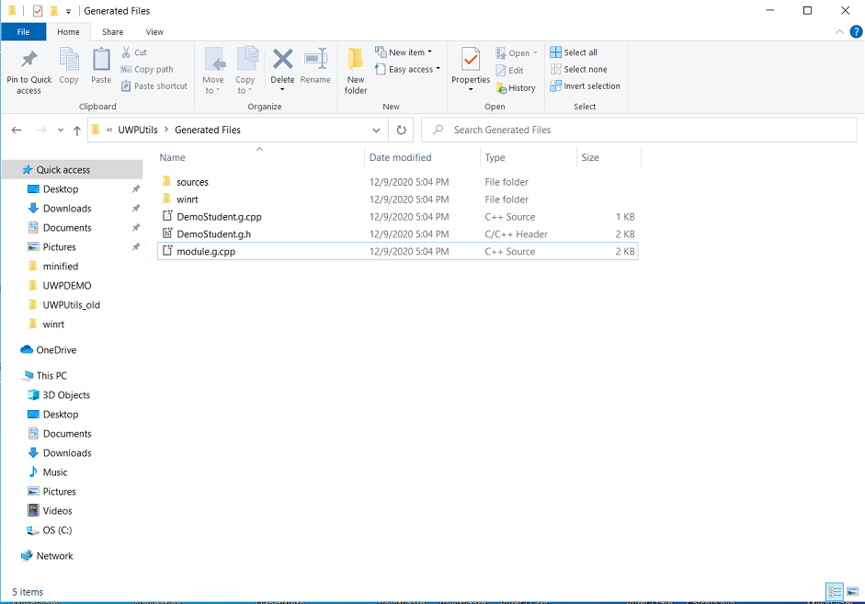
Task: Pin folder to Quick access
Action: click(x=29, y=73)
